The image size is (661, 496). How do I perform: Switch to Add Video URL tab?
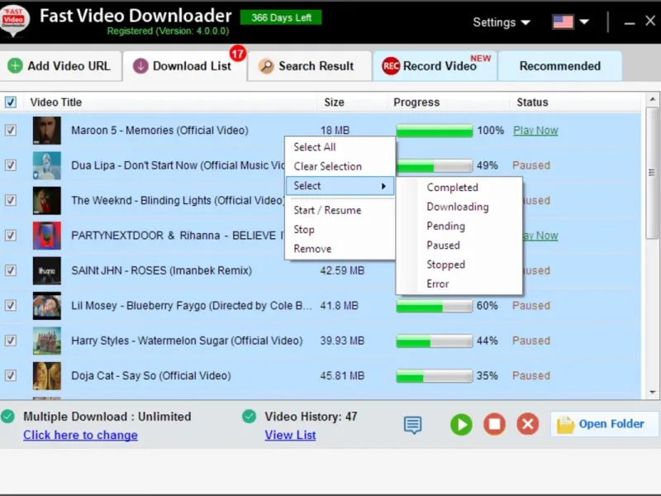(60, 66)
